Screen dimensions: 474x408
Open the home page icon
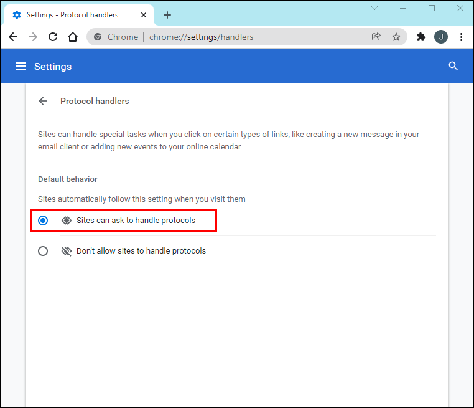click(x=73, y=37)
